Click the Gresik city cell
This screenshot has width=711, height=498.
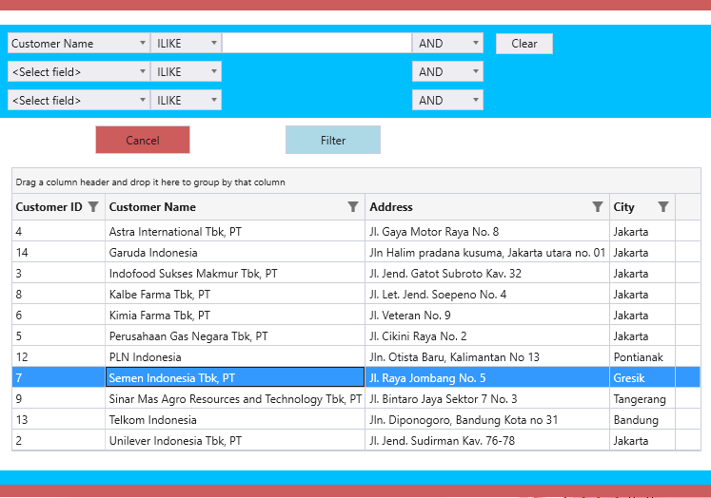click(x=642, y=377)
